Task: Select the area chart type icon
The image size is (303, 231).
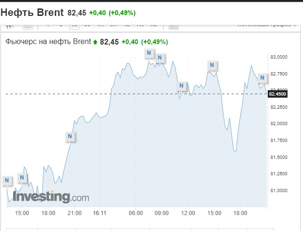Action: point(28,27)
